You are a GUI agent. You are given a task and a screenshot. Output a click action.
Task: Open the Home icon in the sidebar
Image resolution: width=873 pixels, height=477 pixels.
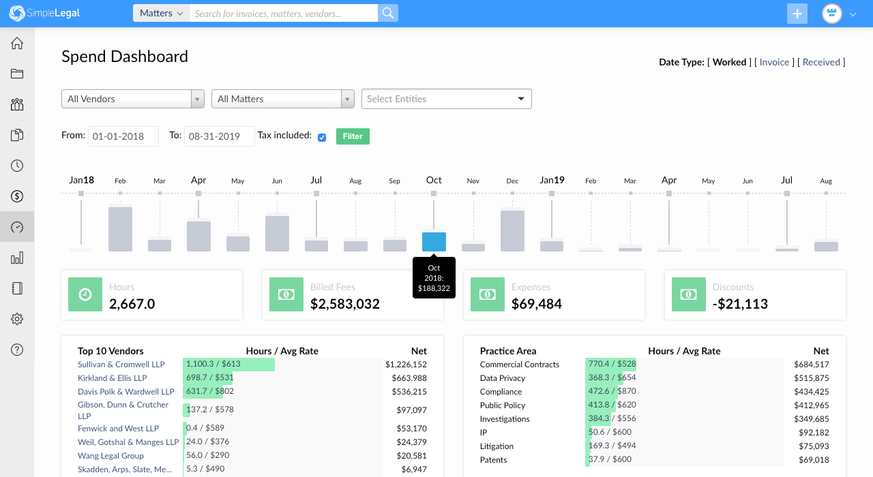click(x=16, y=42)
